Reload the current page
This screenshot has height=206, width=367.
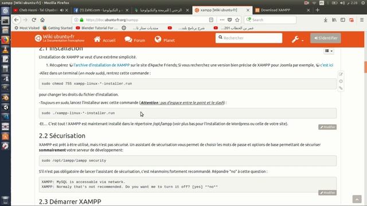[x=34, y=20]
